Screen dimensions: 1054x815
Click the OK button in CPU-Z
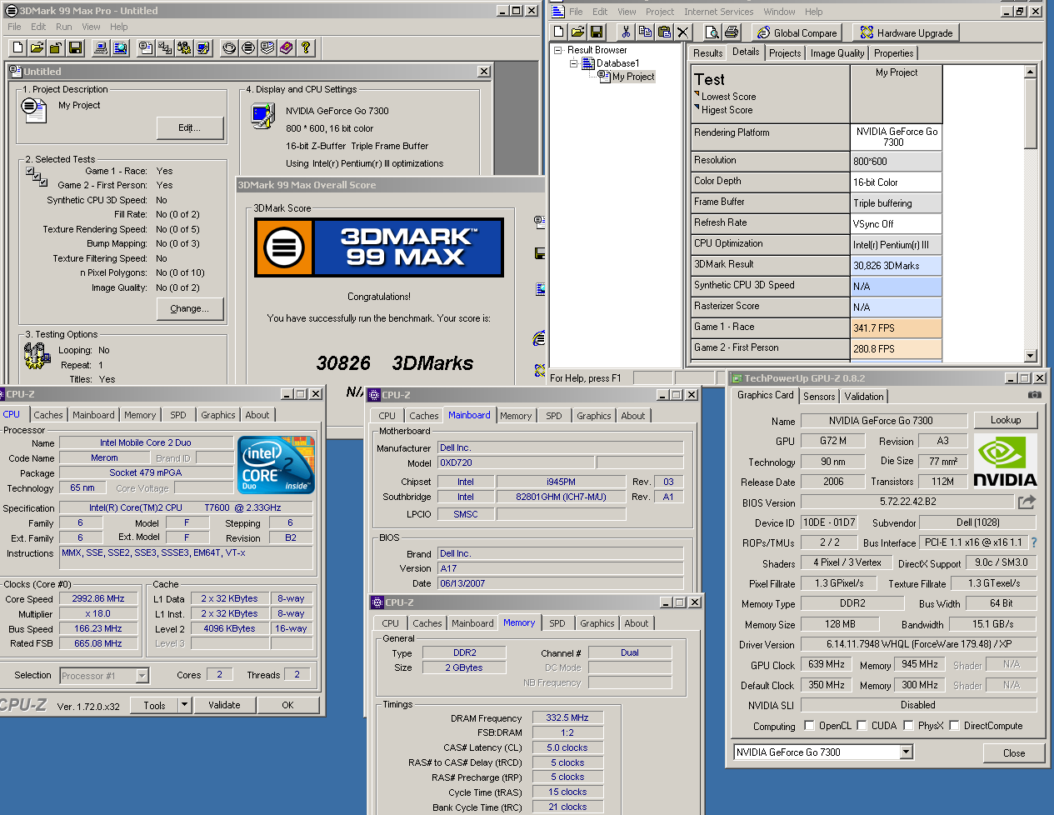(x=287, y=705)
